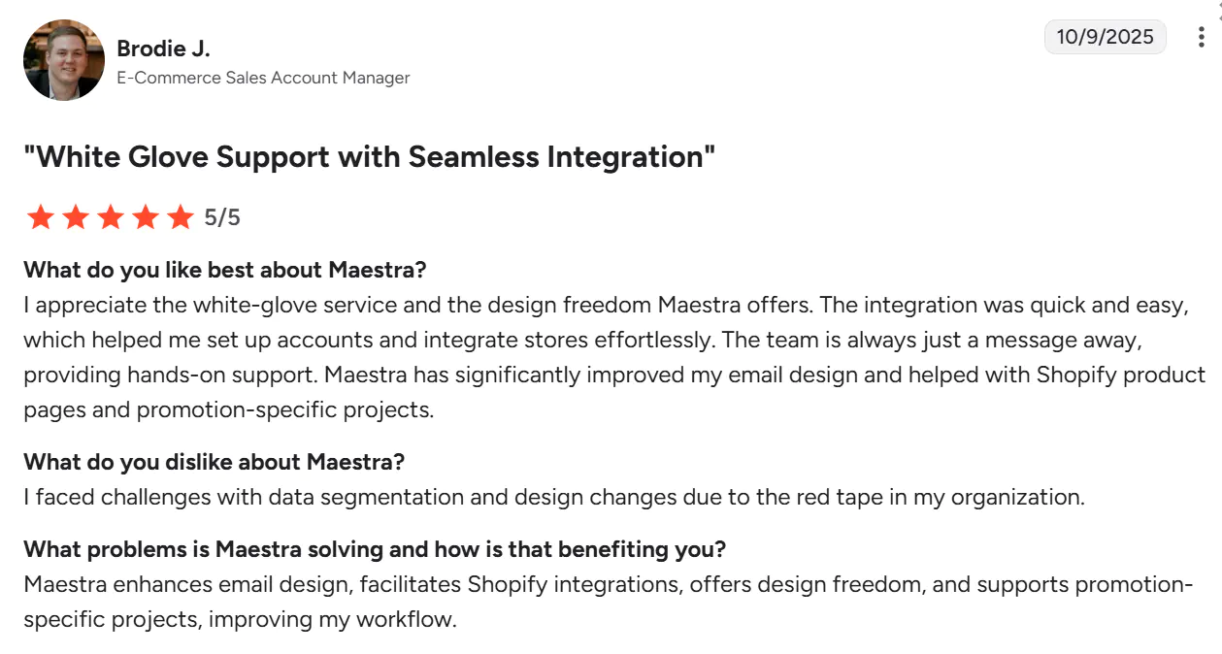Open the three-dot more options menu
1222x654 pixels.
pyautogui.click(x=1203, y=37)
